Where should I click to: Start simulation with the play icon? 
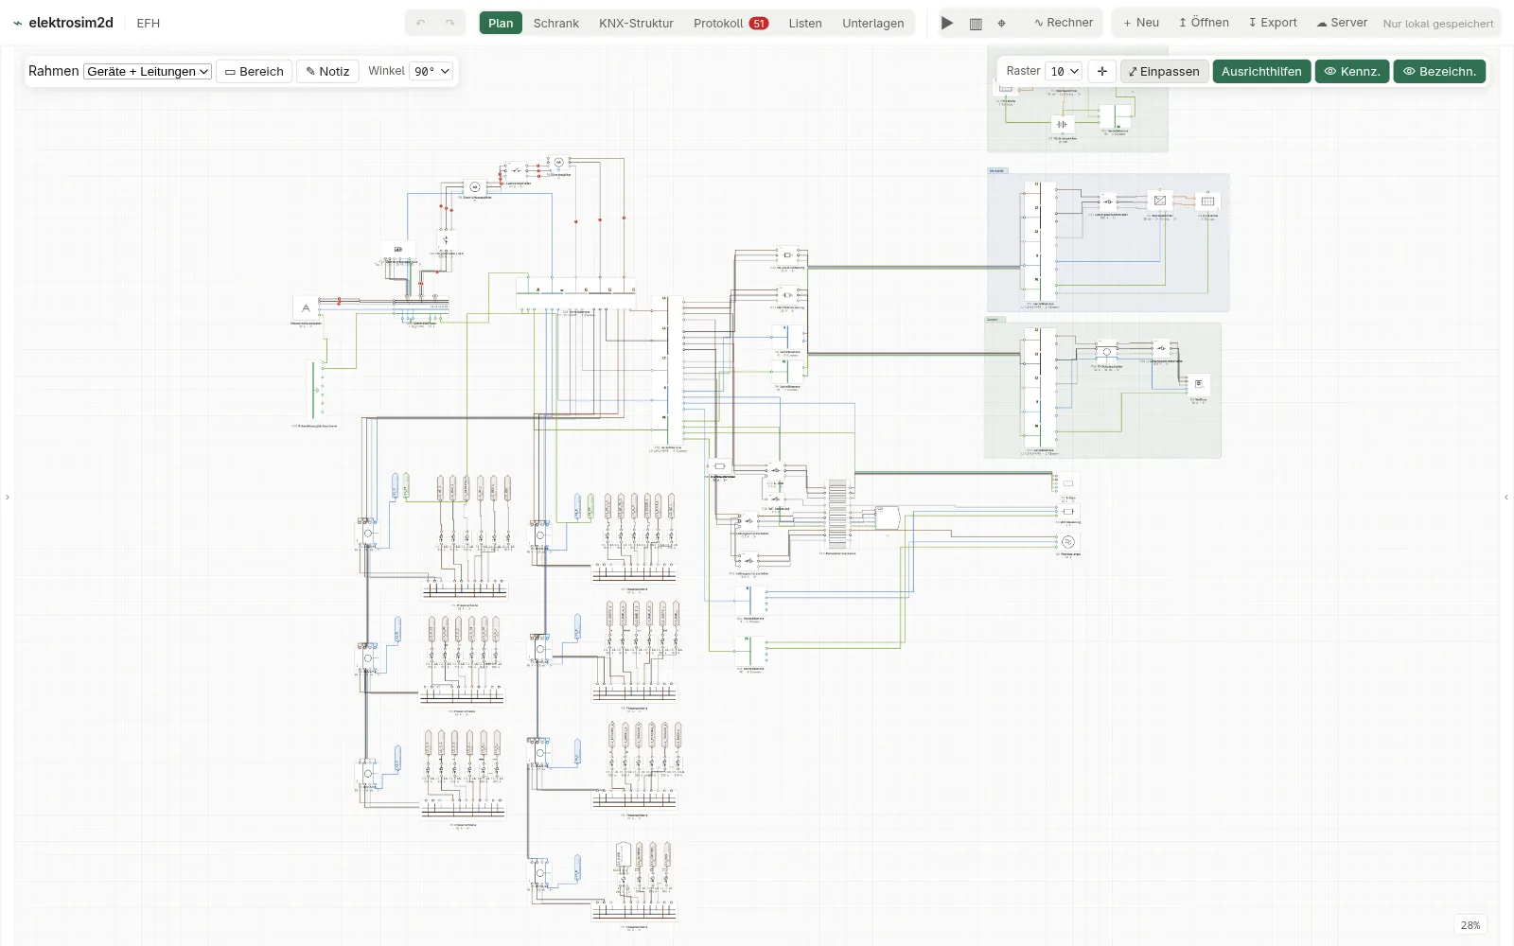(x=947, y=23)
